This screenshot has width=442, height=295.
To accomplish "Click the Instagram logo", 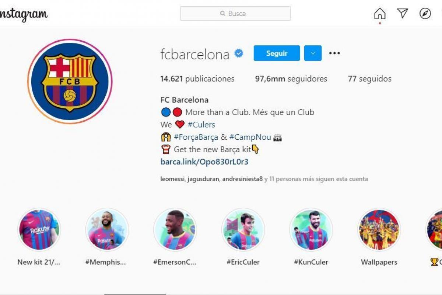I will pos(23,15).
